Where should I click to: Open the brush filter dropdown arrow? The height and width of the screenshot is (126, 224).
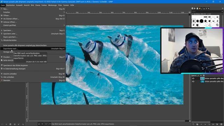point(222,12)
